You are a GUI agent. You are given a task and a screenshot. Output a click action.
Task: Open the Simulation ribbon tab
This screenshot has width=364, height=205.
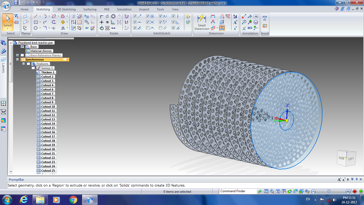pyautogui.click(x=124, y=9)
